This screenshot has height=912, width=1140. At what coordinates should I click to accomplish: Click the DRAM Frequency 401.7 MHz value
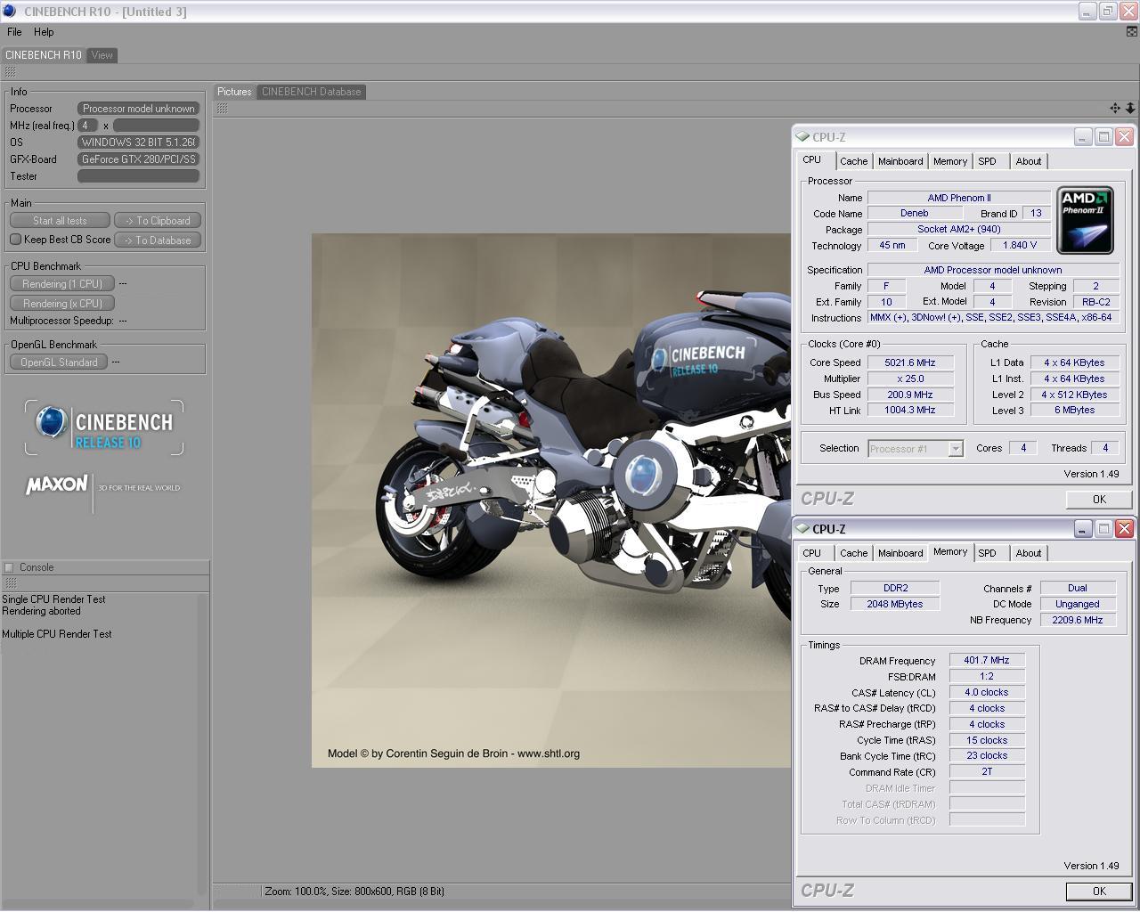pyautogui.click(x=987, y=660)
